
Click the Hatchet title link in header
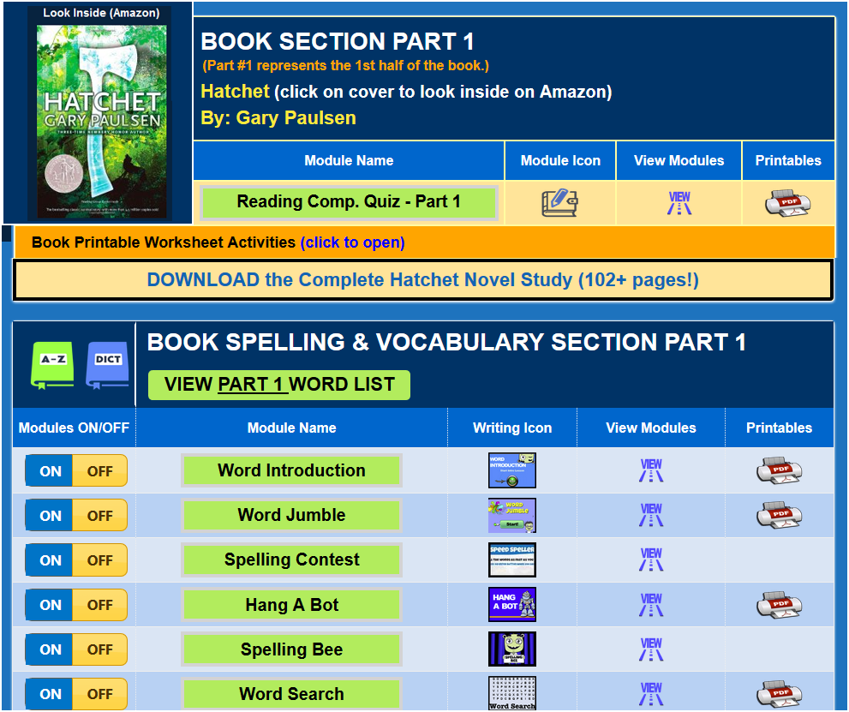coord(235,91)
